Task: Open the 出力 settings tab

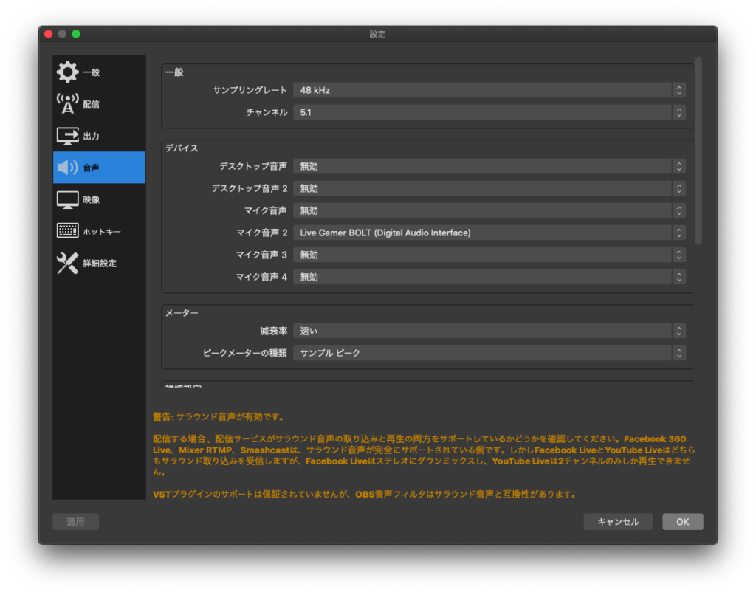Action: pyautogui.click(x=99, y=136)
